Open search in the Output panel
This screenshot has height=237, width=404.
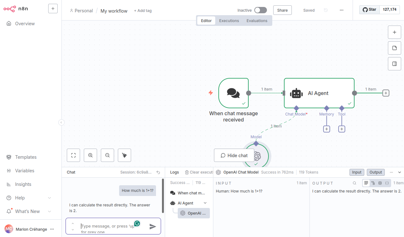[x=355, y=183]
